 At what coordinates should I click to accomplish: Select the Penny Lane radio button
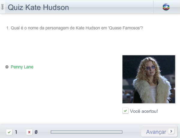(x=7, y=67)
